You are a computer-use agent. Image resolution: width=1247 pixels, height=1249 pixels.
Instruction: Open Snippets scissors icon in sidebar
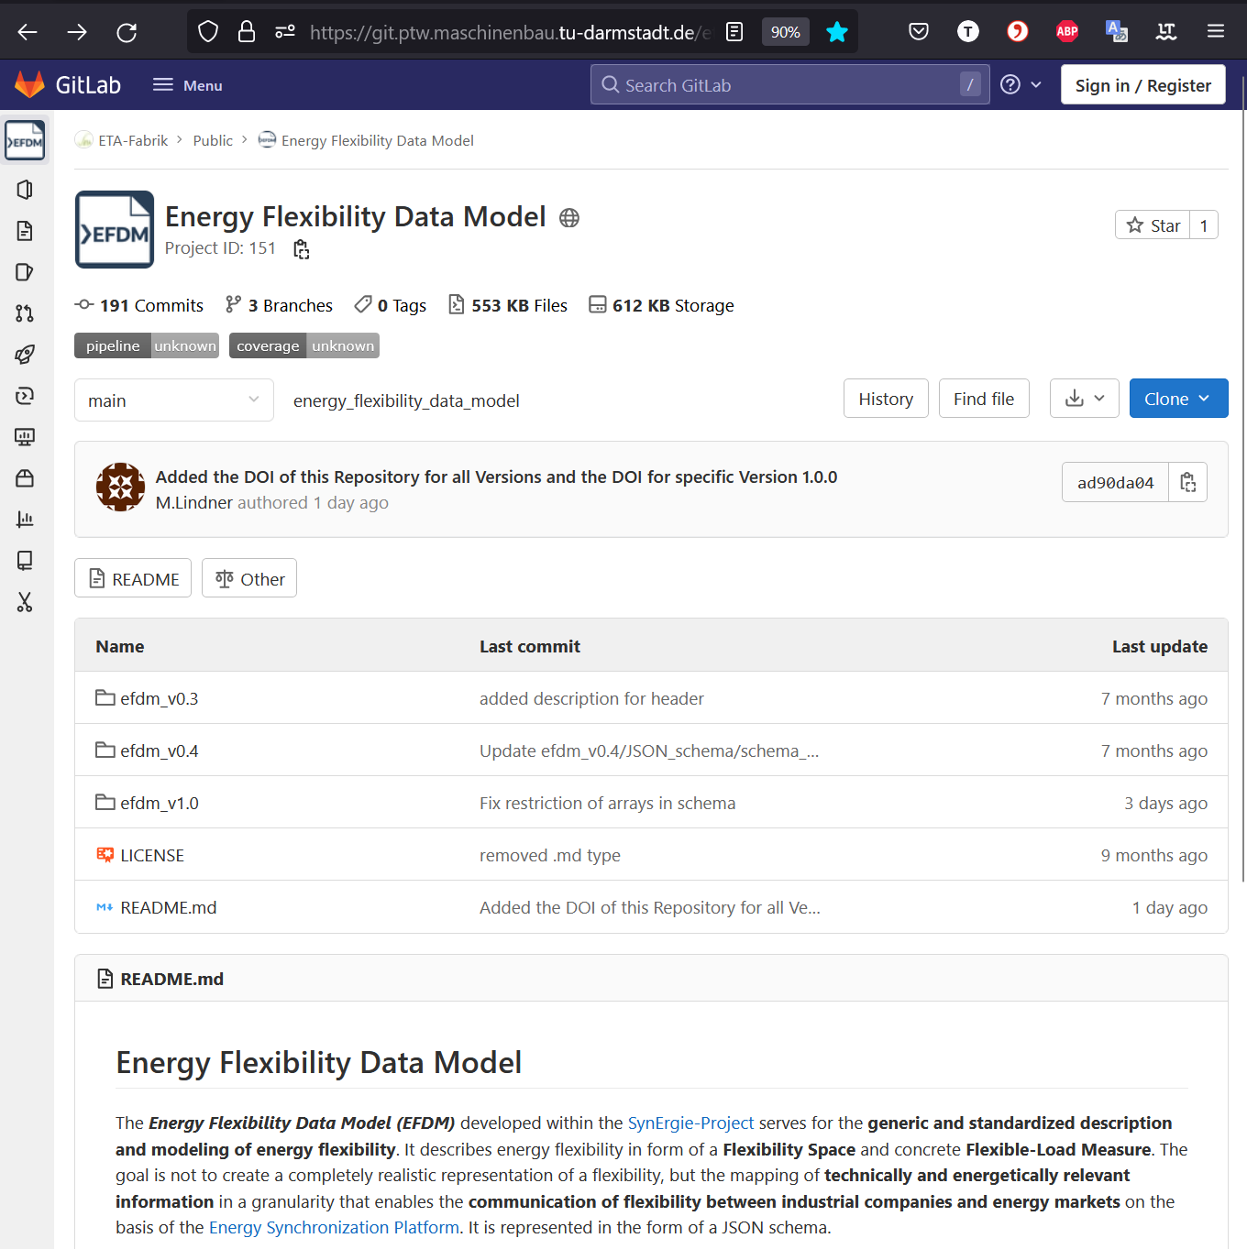25,602
